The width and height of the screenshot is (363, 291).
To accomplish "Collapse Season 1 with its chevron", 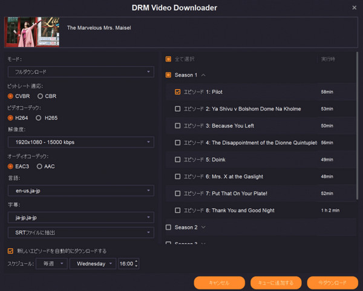I will pyautogui.click(x=203, y=75).
